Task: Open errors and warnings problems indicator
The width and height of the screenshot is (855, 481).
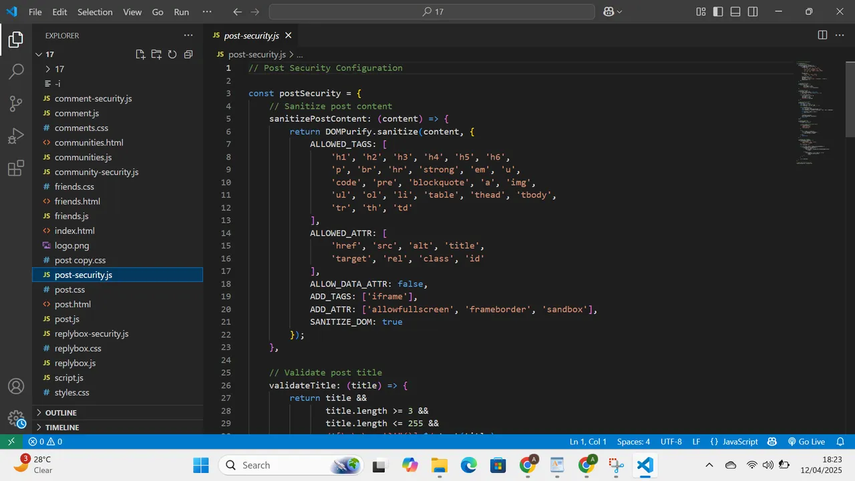Action: click(45, 442)
